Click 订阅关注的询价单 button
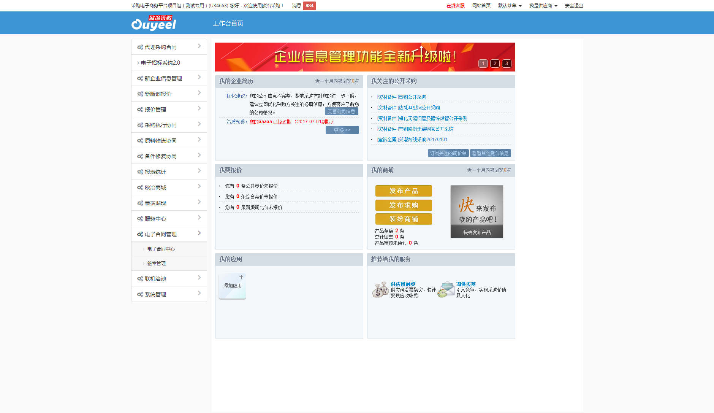Viewport: 714px width, 413px height. [x=448, y=153]
